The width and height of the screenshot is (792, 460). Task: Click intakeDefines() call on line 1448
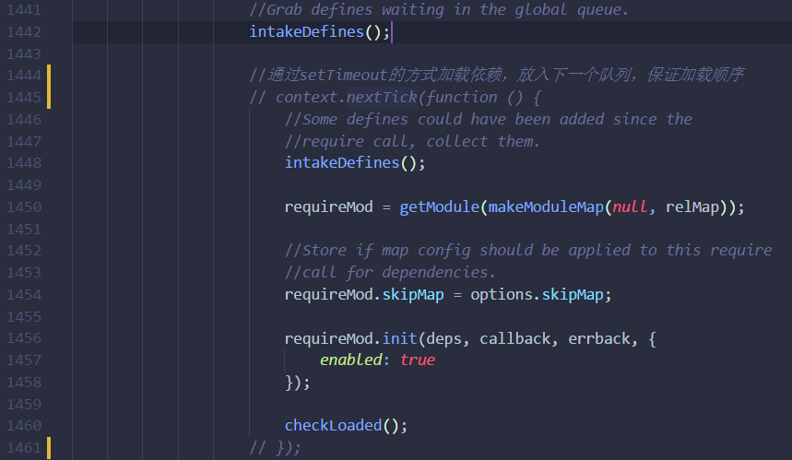click(x=355, y=163)
